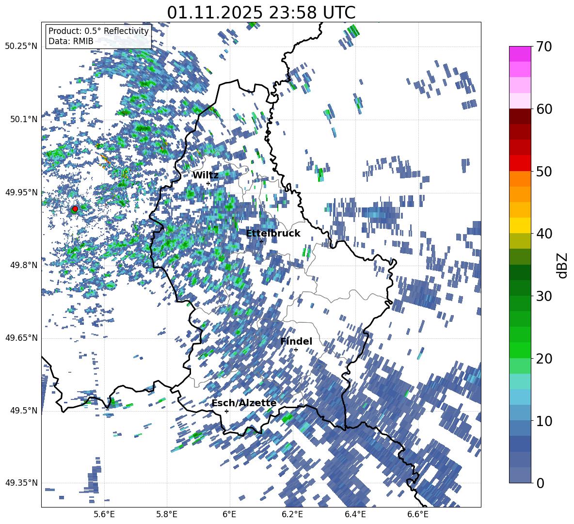Click the 5.8°E longitude label
The width and height of the screenshot is (574, 524).
pos(167,514)
